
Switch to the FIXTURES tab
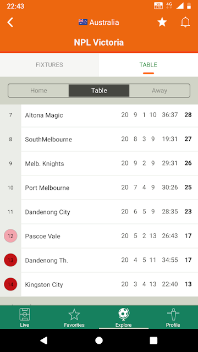click(50, 65)
